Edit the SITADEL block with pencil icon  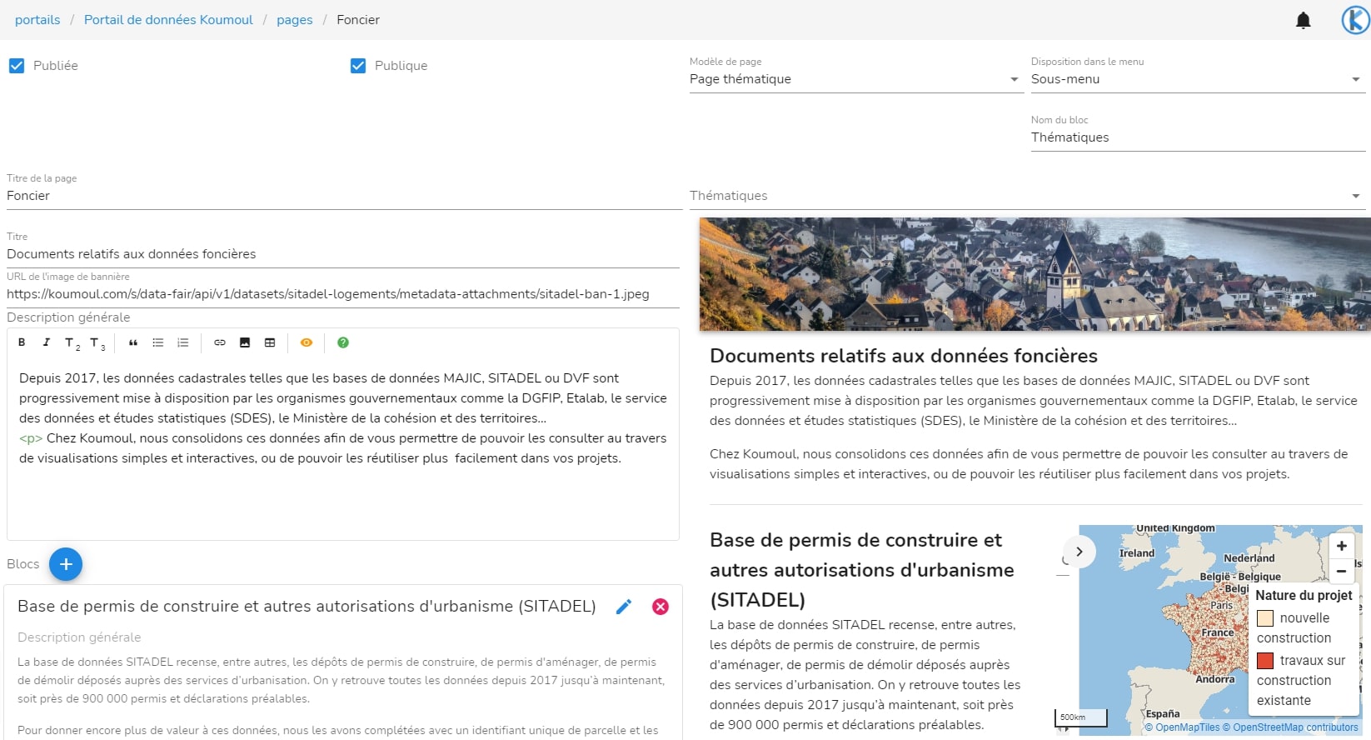pyautogui.click(x=624, y=607)
